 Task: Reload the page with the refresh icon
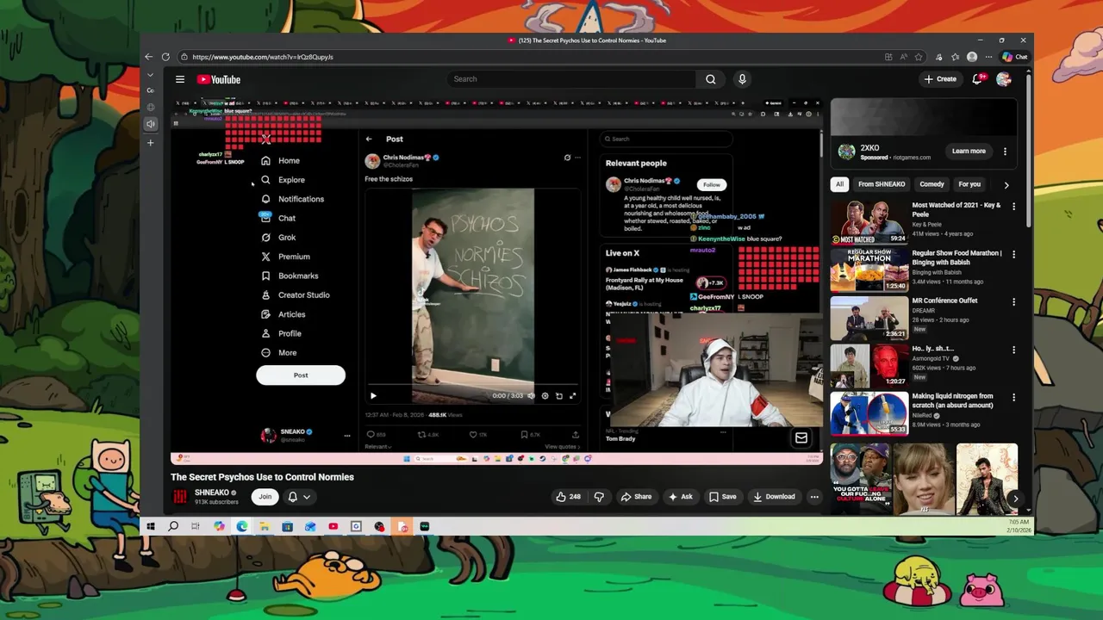165,57
